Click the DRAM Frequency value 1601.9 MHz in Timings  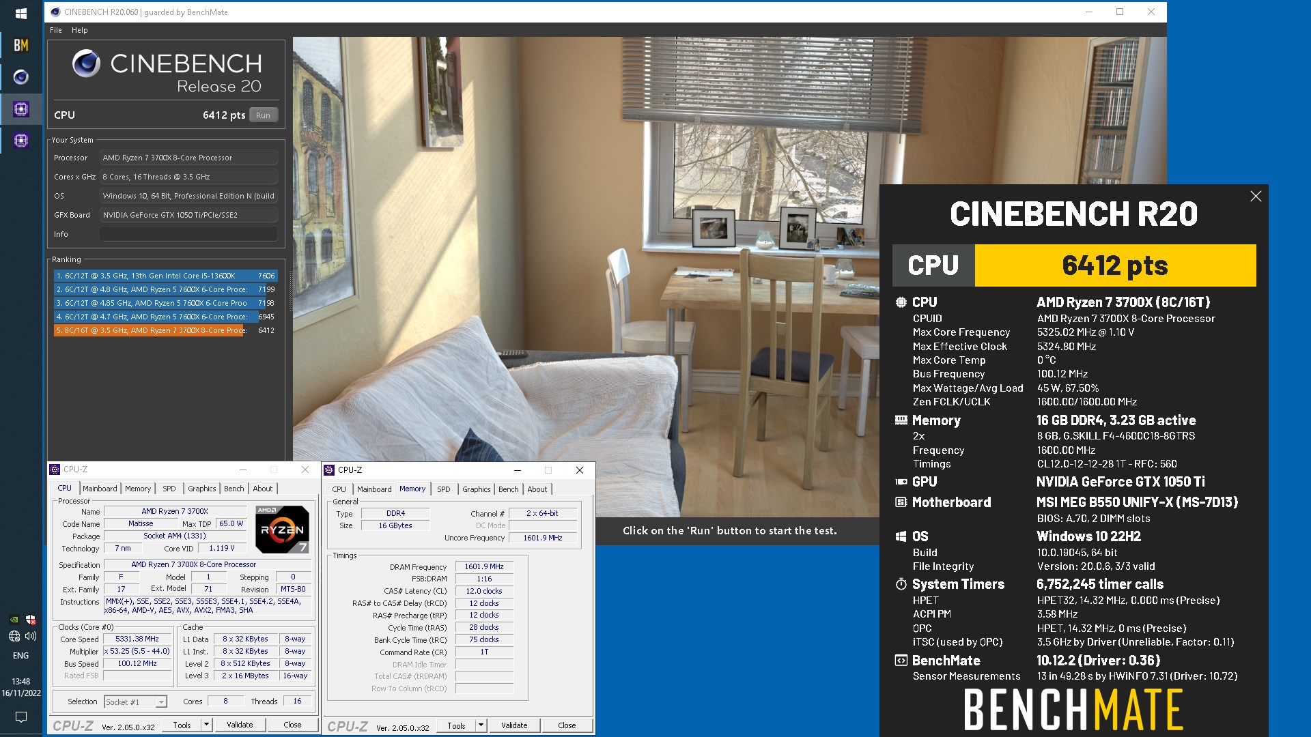pos(484,567)
